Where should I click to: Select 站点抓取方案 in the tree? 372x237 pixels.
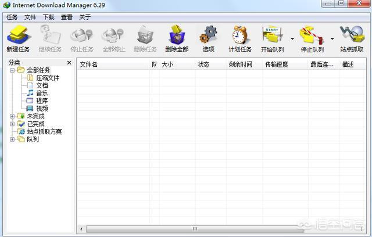(40, 131)
